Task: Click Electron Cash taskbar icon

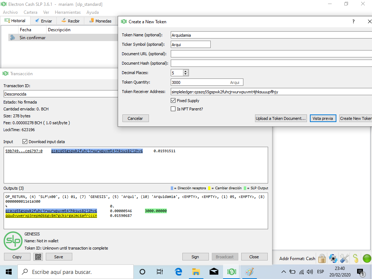Action: (x=231, y=272)
